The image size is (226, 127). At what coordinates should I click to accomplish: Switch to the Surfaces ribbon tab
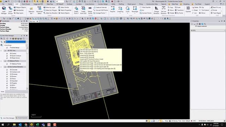[x=70, y=4]
